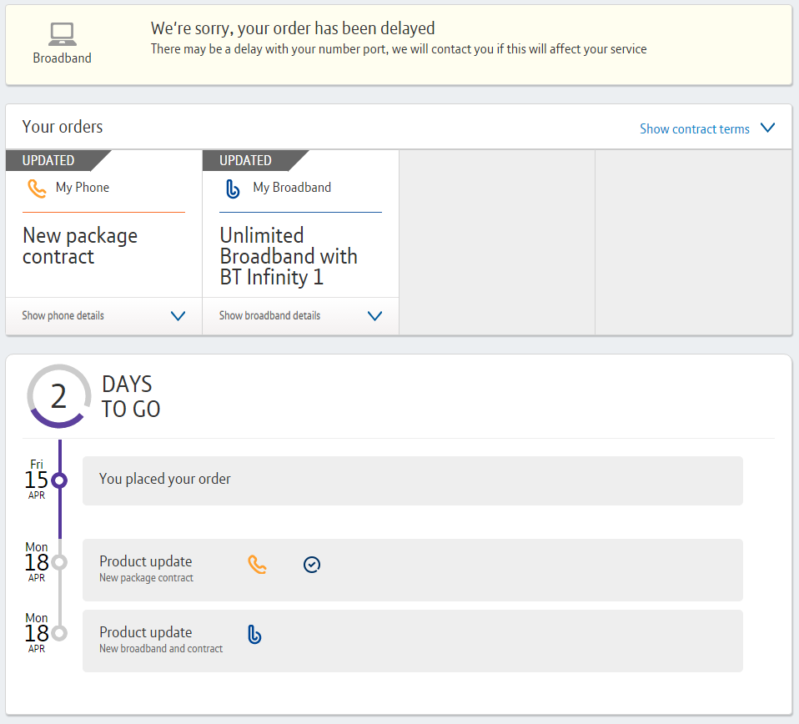Screen dimensions: 799x724
Task: Click the Broadband laptop icon in banner
Action: coord(63,35)
